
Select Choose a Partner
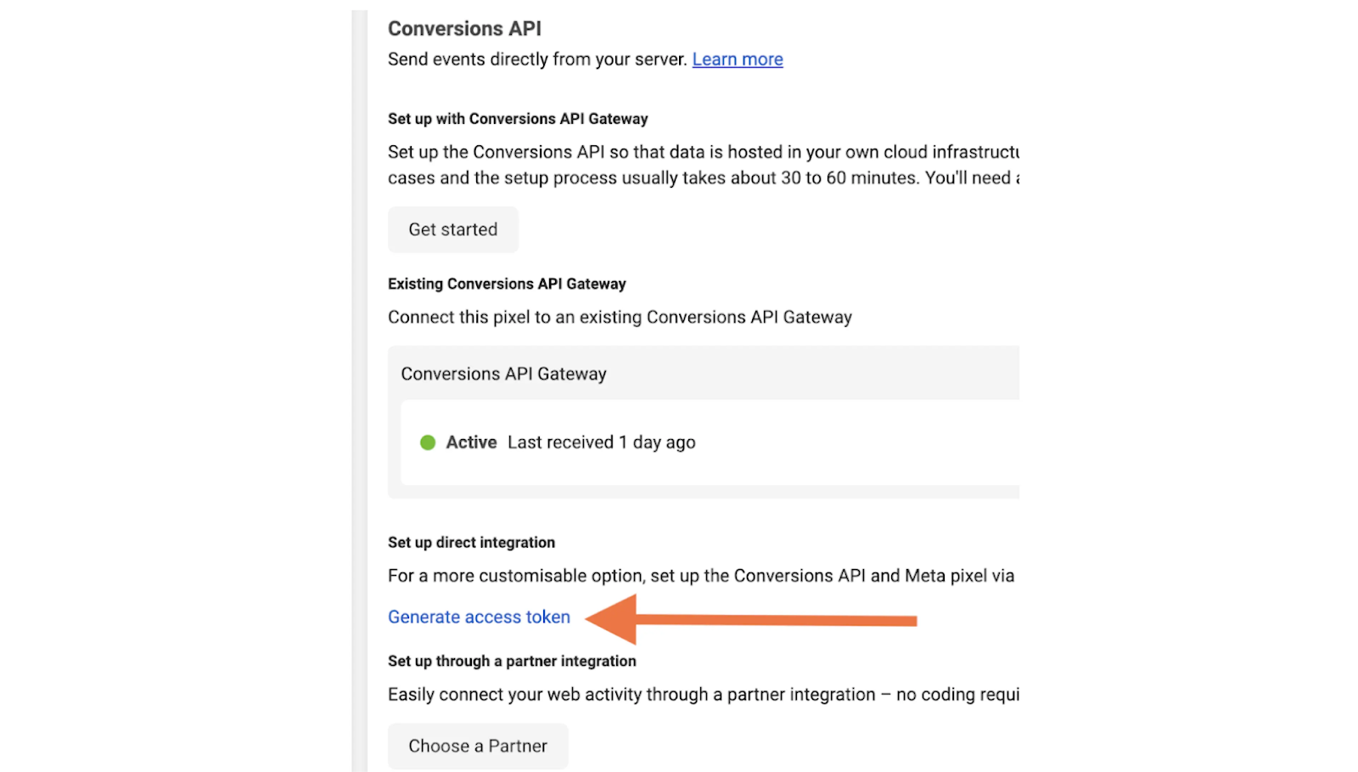(477, 745)
